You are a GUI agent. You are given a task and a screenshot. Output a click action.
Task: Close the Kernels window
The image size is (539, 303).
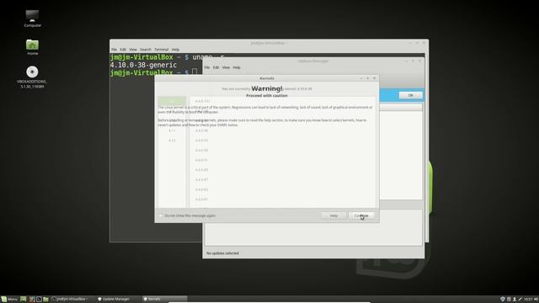coord(374,78)
